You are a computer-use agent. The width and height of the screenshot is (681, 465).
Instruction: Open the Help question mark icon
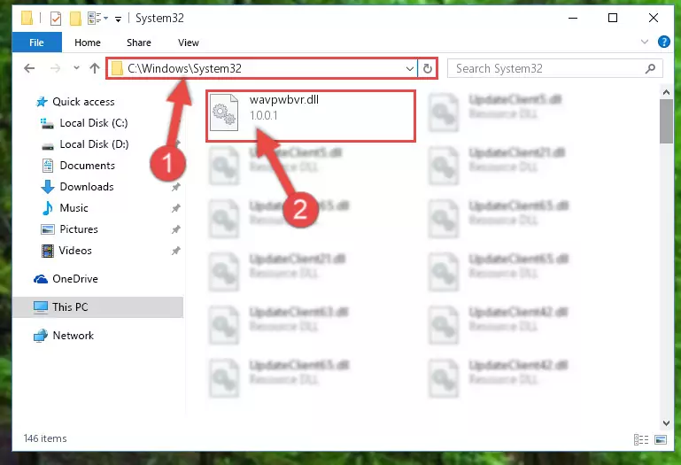click(663, 42)
